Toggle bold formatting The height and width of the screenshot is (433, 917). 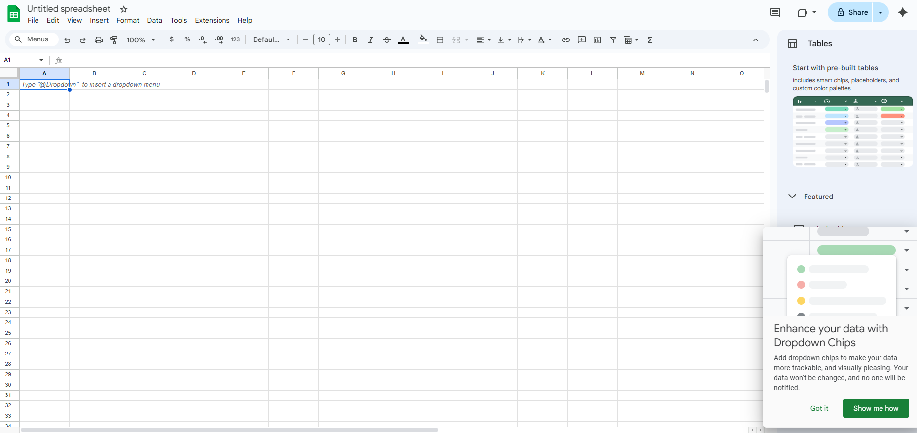coord(355,40)
